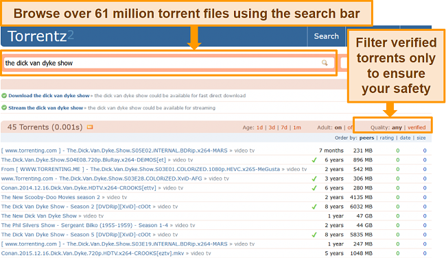Click the search text field
446x258 pixels.
169,63
